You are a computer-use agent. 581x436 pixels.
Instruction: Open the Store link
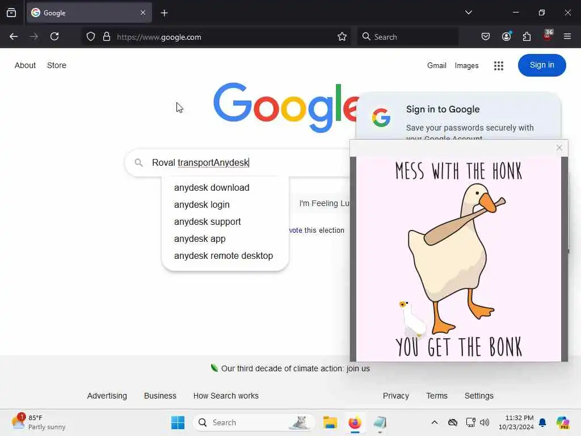(57, 65)
